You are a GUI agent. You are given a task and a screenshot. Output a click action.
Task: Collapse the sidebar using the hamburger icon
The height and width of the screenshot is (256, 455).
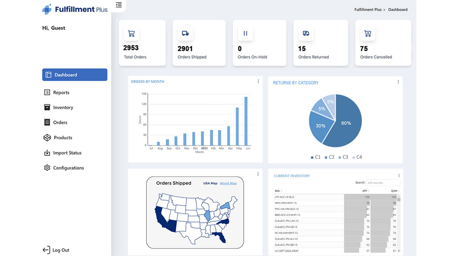point(118,5)
